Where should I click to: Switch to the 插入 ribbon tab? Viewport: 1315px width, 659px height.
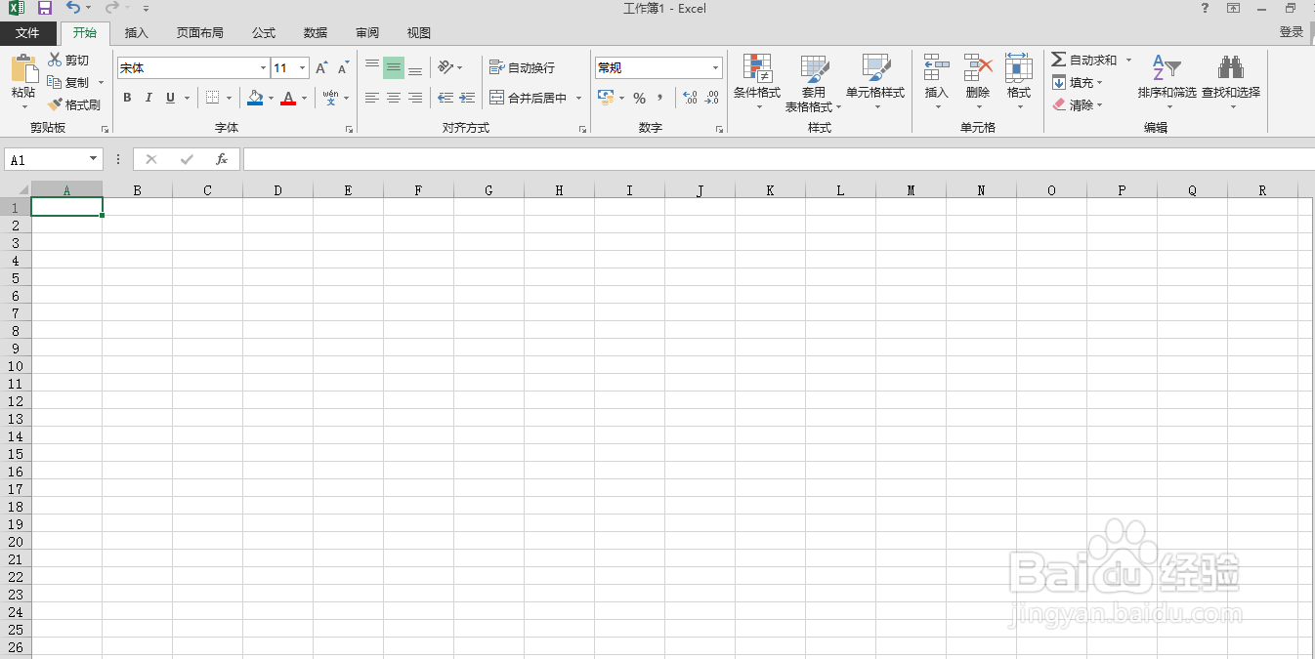[136, 32]
